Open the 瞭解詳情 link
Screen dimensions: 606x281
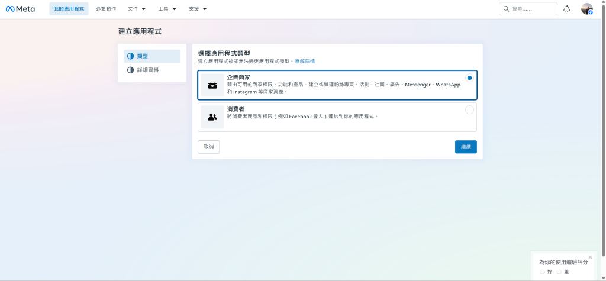[x=305, y=61]
